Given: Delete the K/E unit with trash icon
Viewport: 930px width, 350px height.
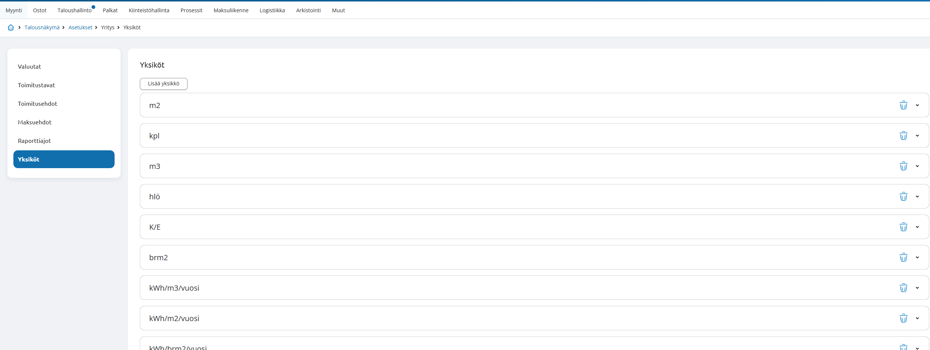Looking at the screenshot, I should coord(903,227).
